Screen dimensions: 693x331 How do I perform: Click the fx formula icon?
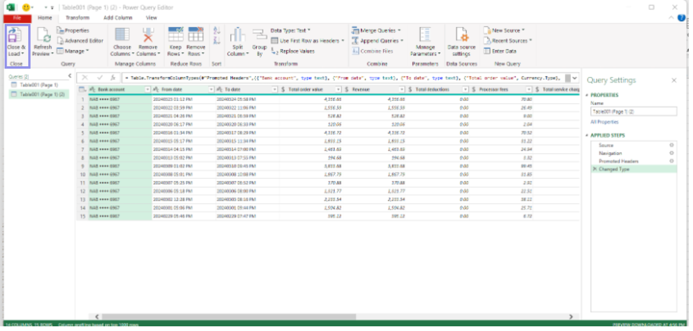coord(113,78)
